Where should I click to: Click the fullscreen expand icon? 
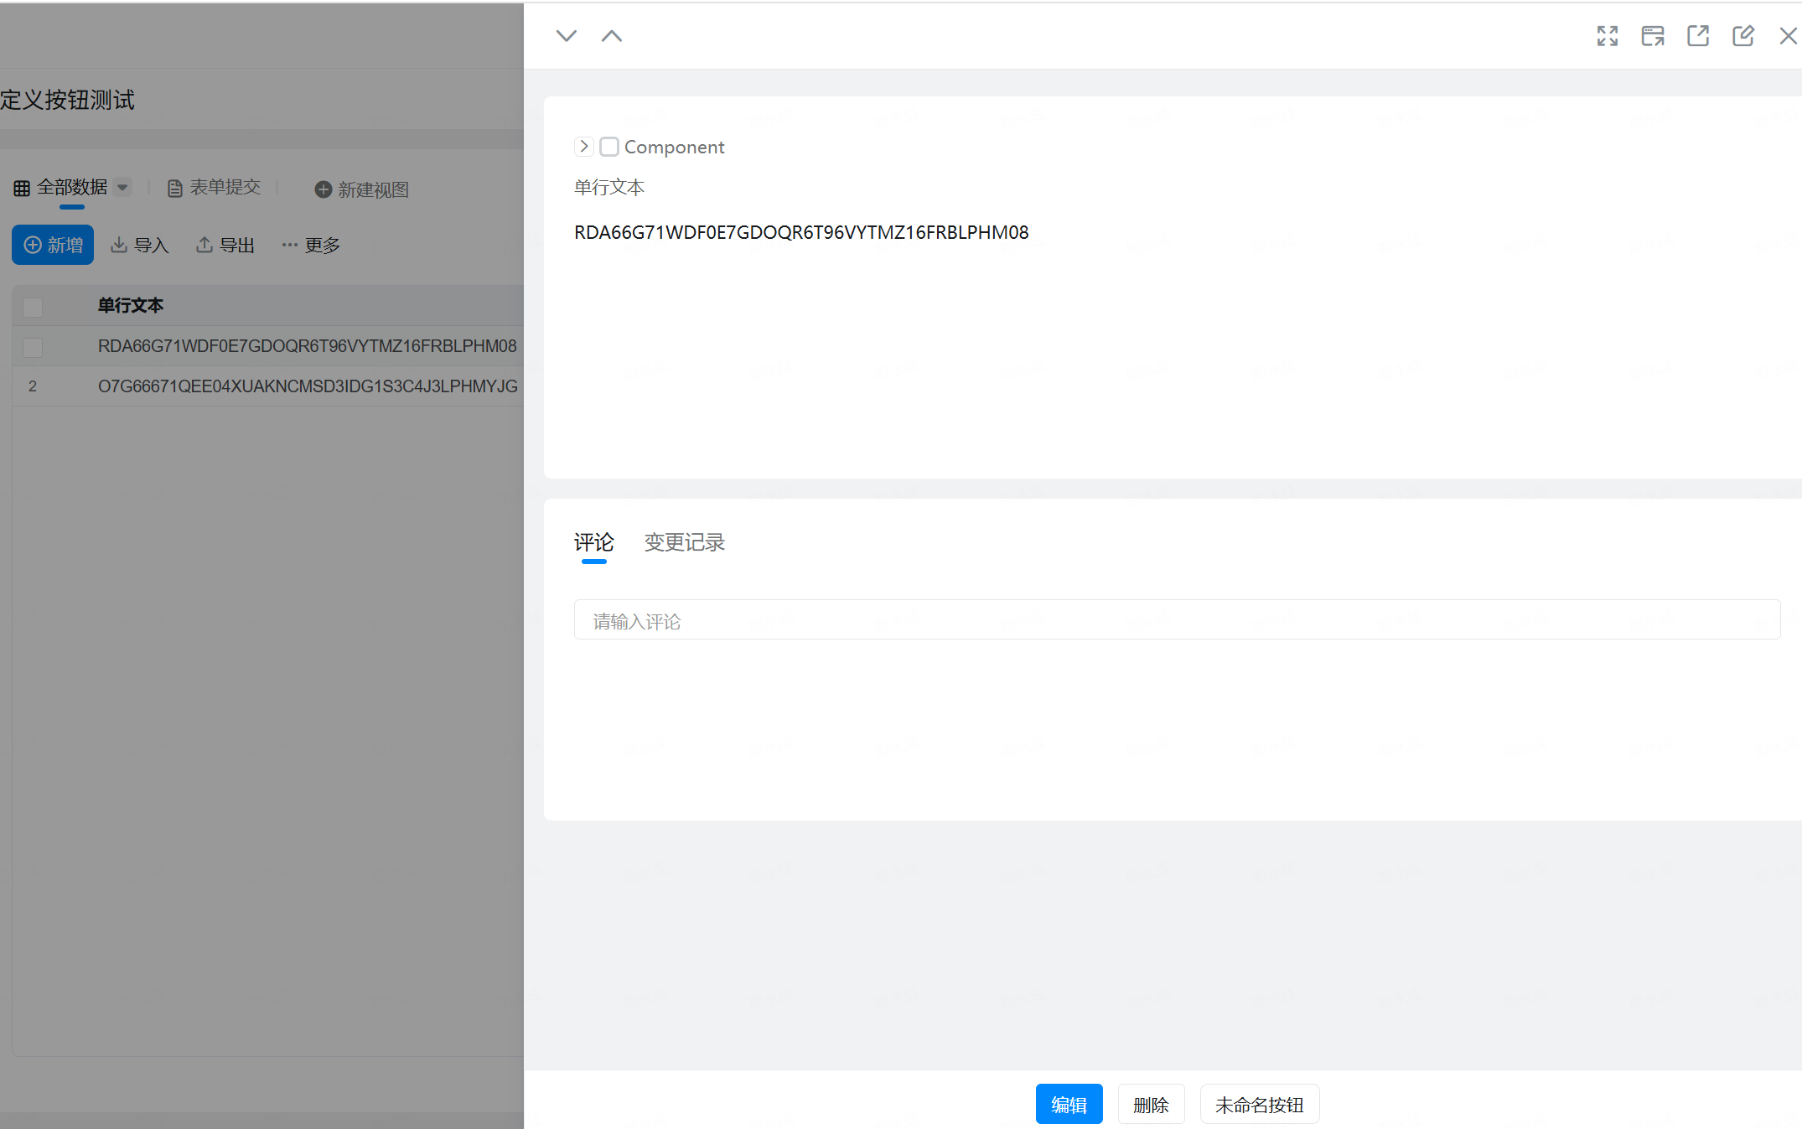tap(1607, 36)
